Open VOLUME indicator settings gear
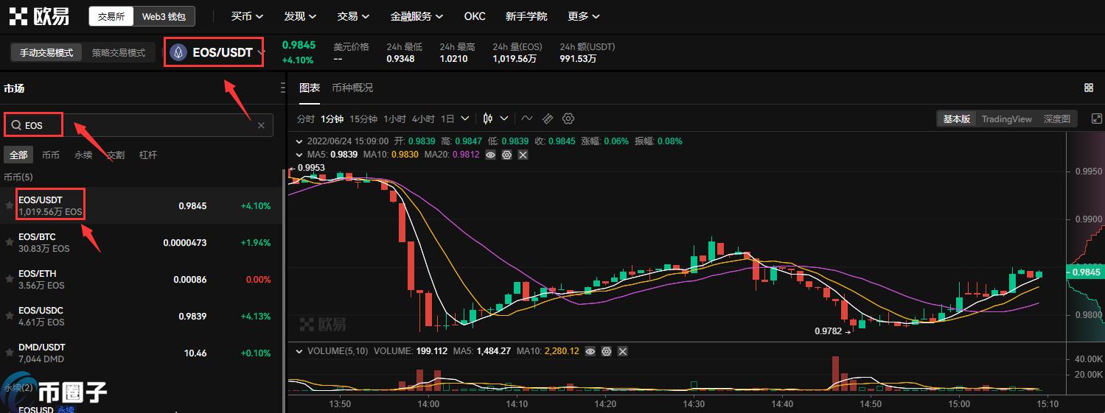1105x413 pixels. coord(607,352)
